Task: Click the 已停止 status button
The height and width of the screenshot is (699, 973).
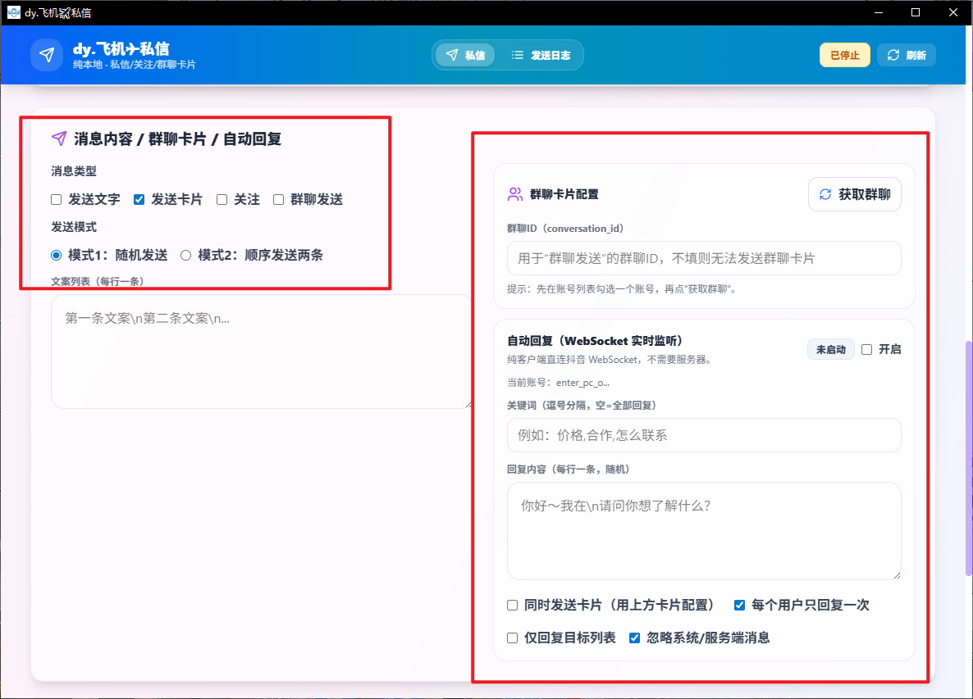Action: [x=844, y=56]
